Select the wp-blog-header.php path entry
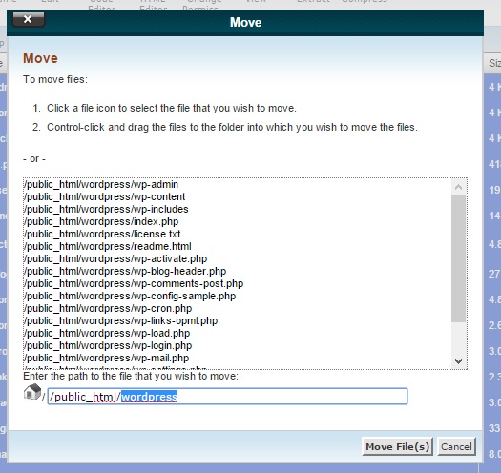This screenshot has width=501, height=473. pos(125,271)
